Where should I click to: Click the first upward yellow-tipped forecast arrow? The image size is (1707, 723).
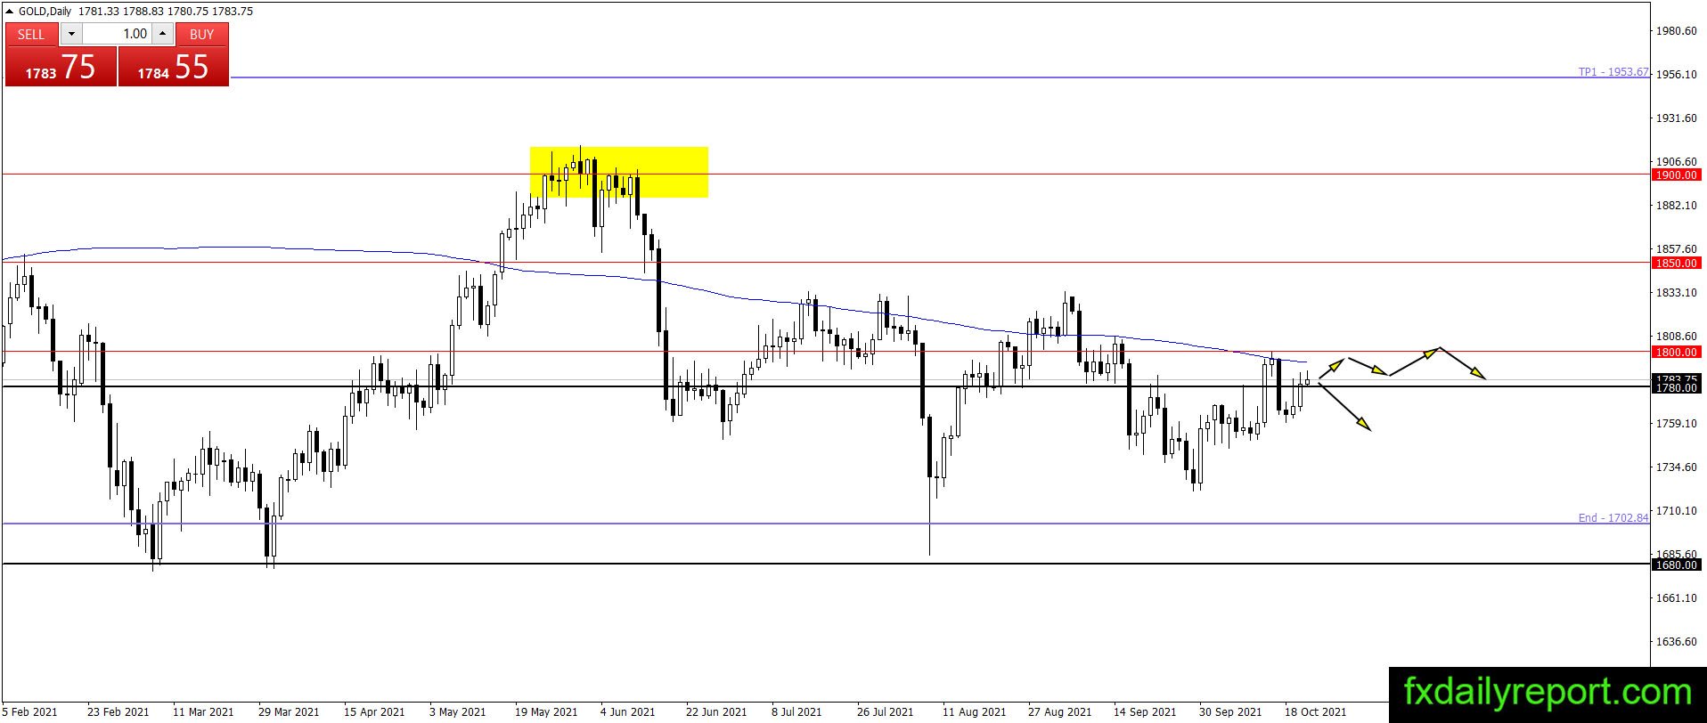[1331, 370]
